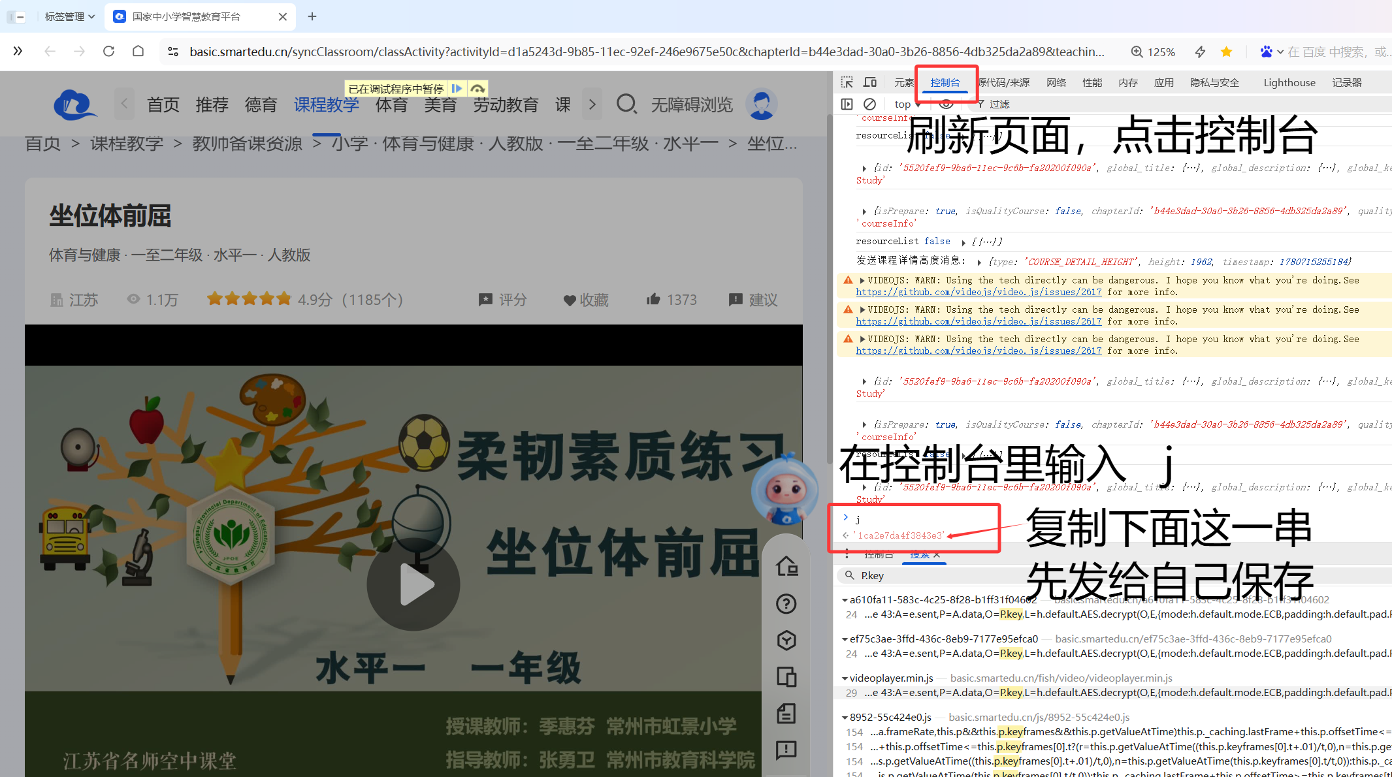The width and height of the screenshot is (1392, 777).
Task: Switch to the 应用 tab
Action: [1164, 82]
